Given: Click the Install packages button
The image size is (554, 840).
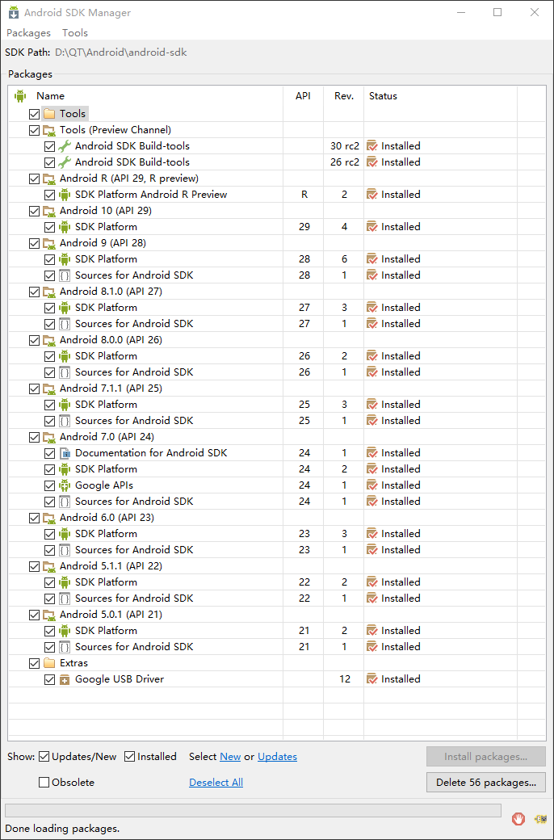Looking at the screenshot, I should [x=486, y=757].
